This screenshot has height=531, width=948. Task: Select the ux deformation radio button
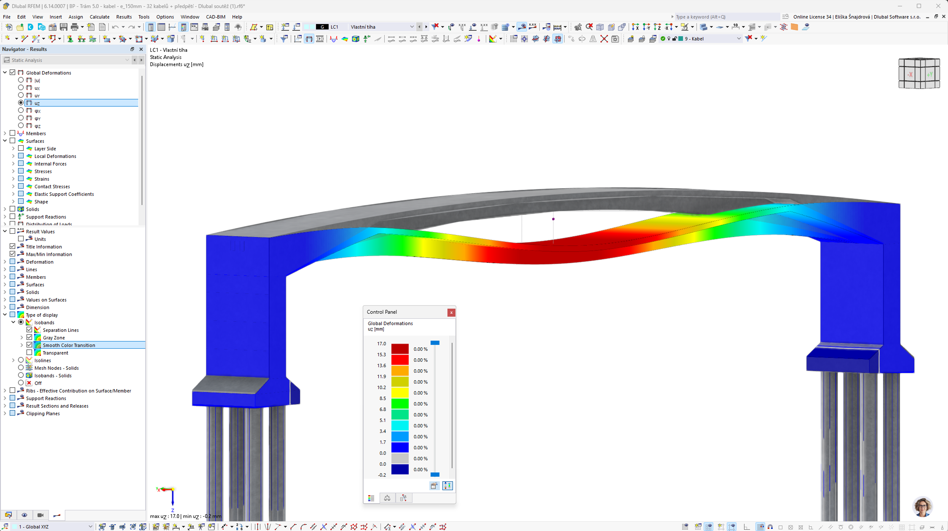point(21,88)
